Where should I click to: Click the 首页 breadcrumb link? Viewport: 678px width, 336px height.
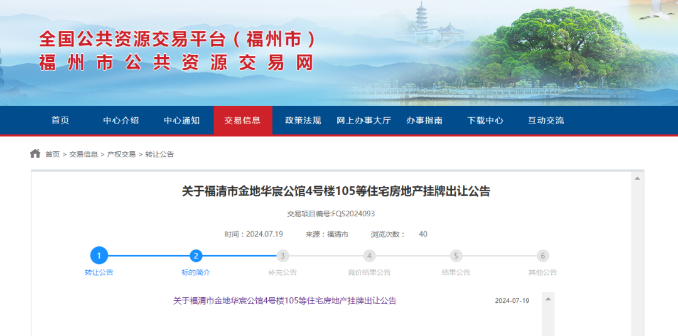[52, 154]
